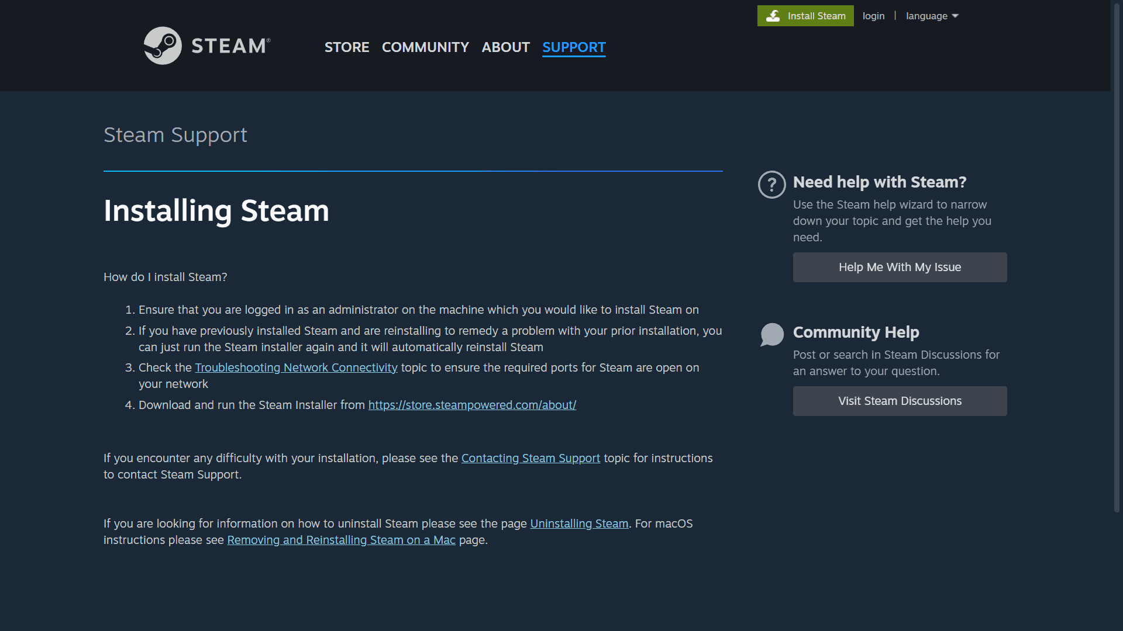This screenshot has height=631, width=1123.
Task: Click the question mark help icon
Action: (772, 185)
